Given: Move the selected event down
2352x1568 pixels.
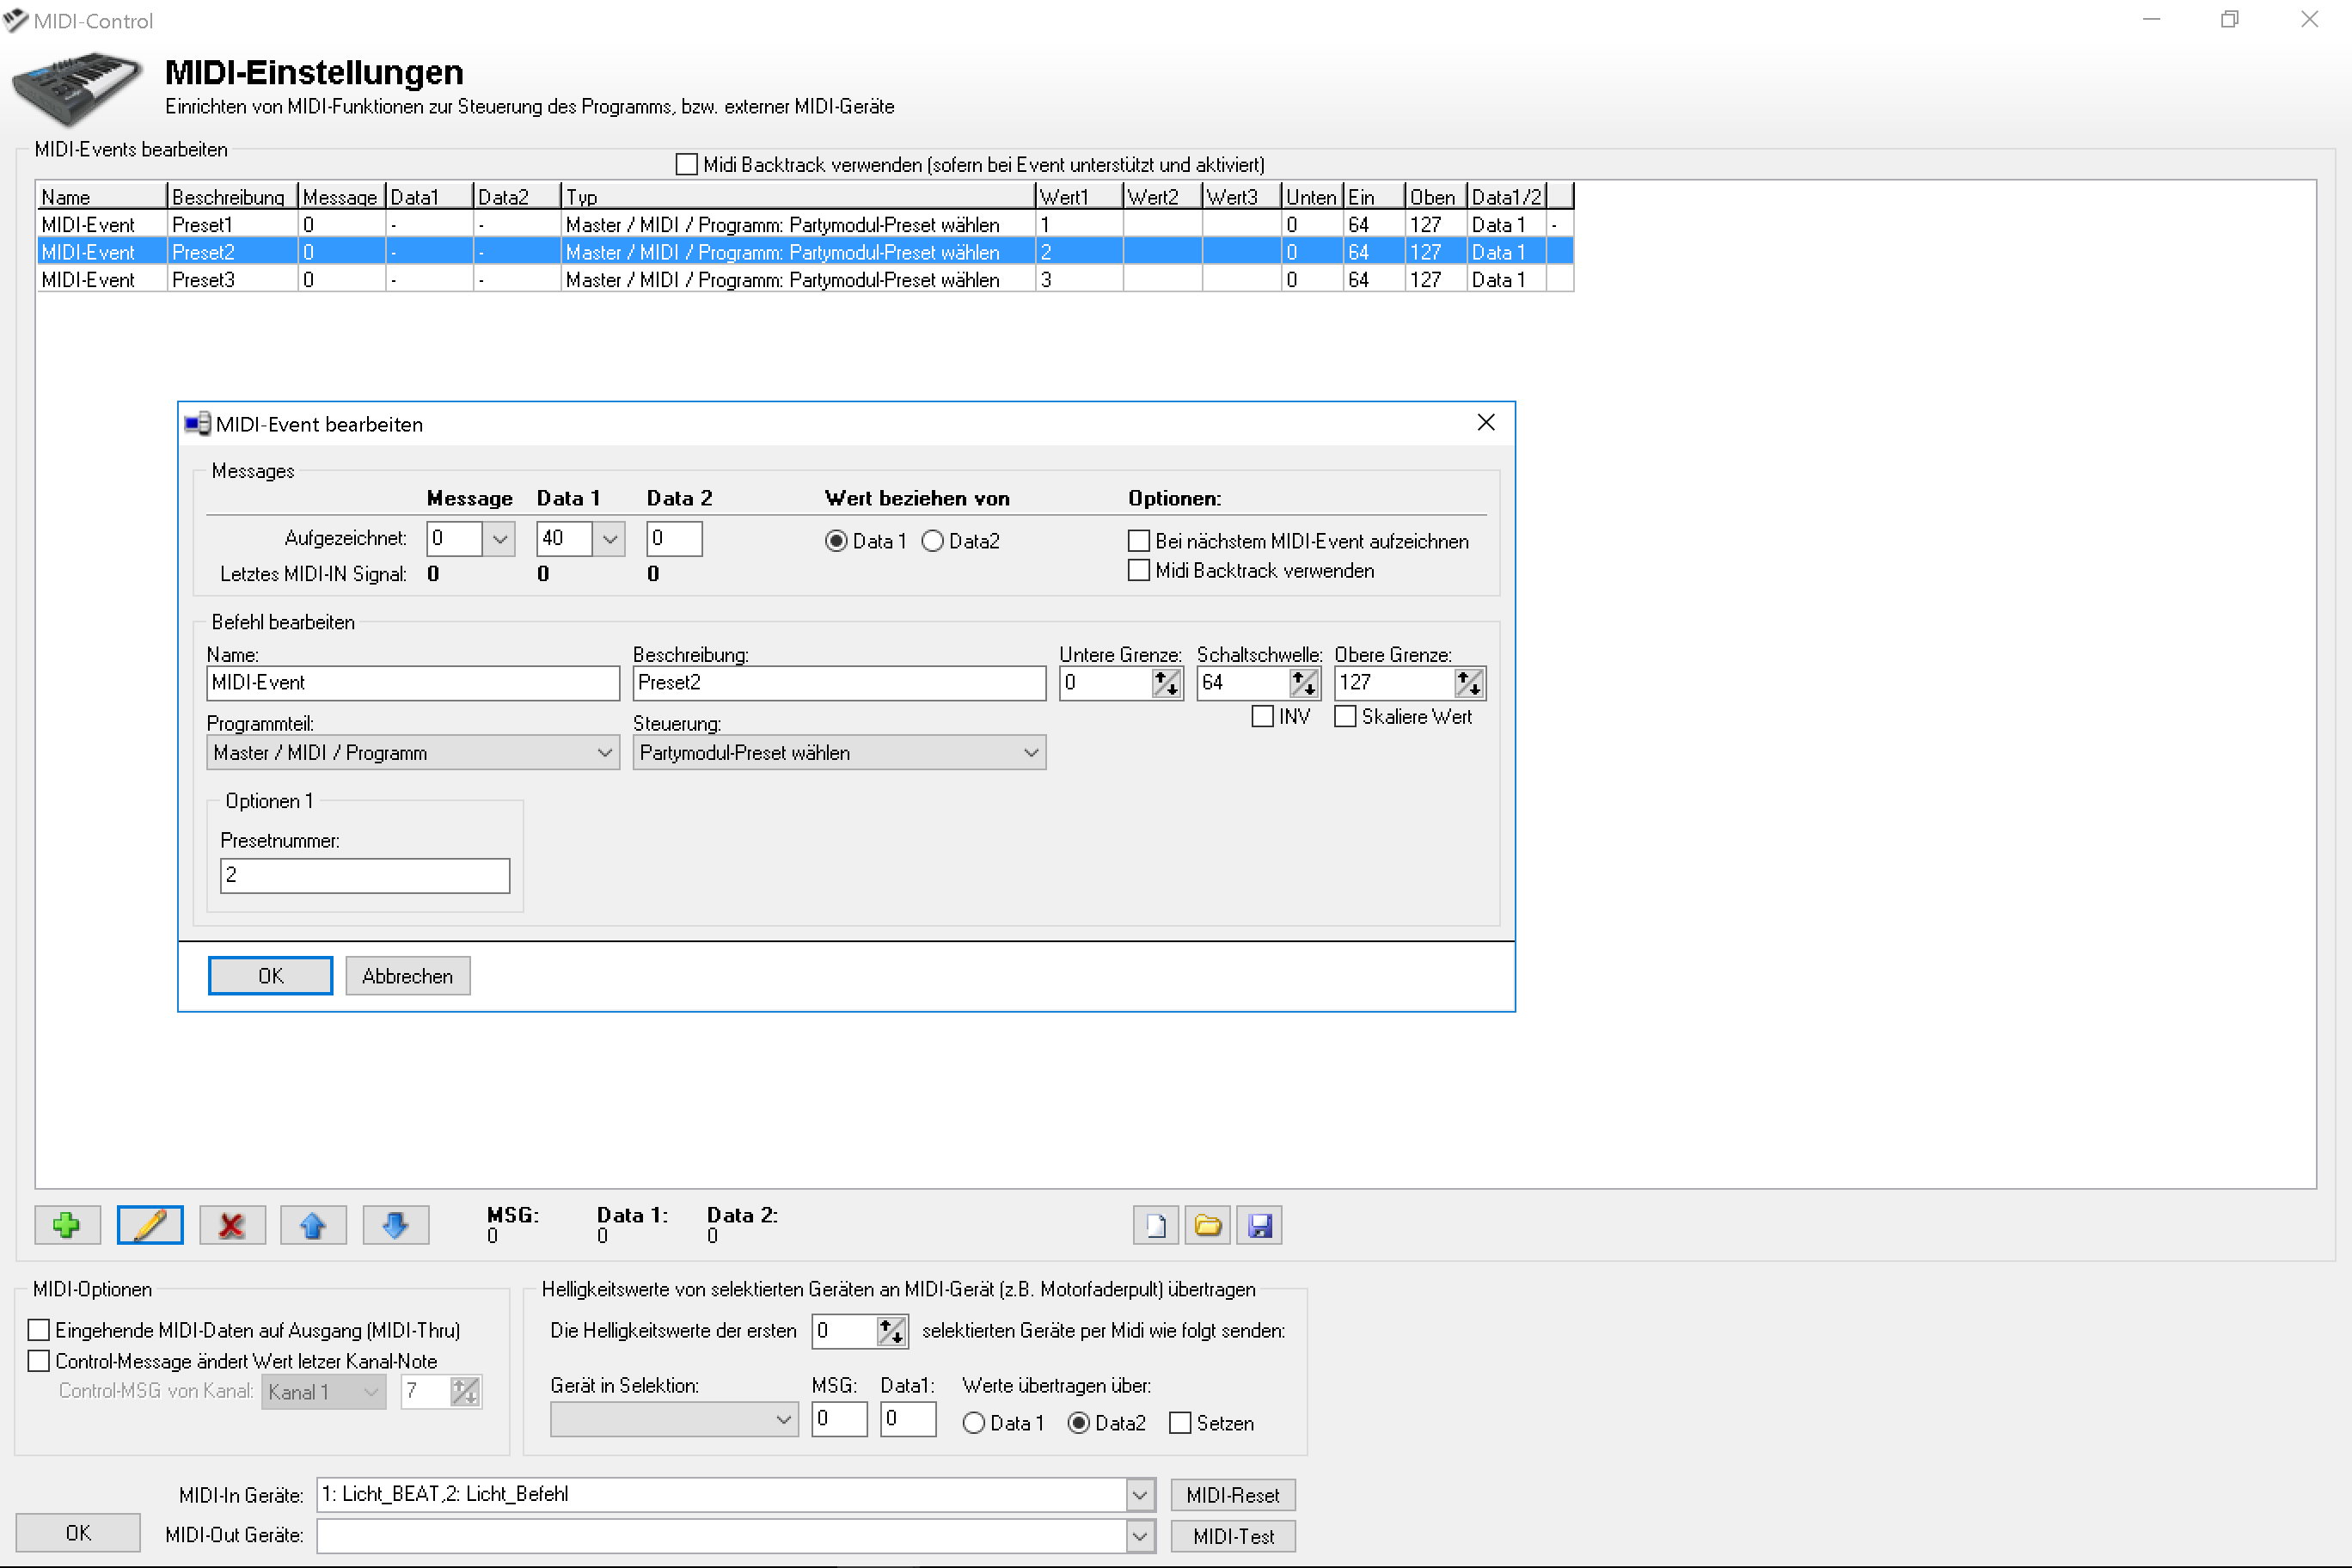Looking at the screenshot, I should click(395, 1224).
